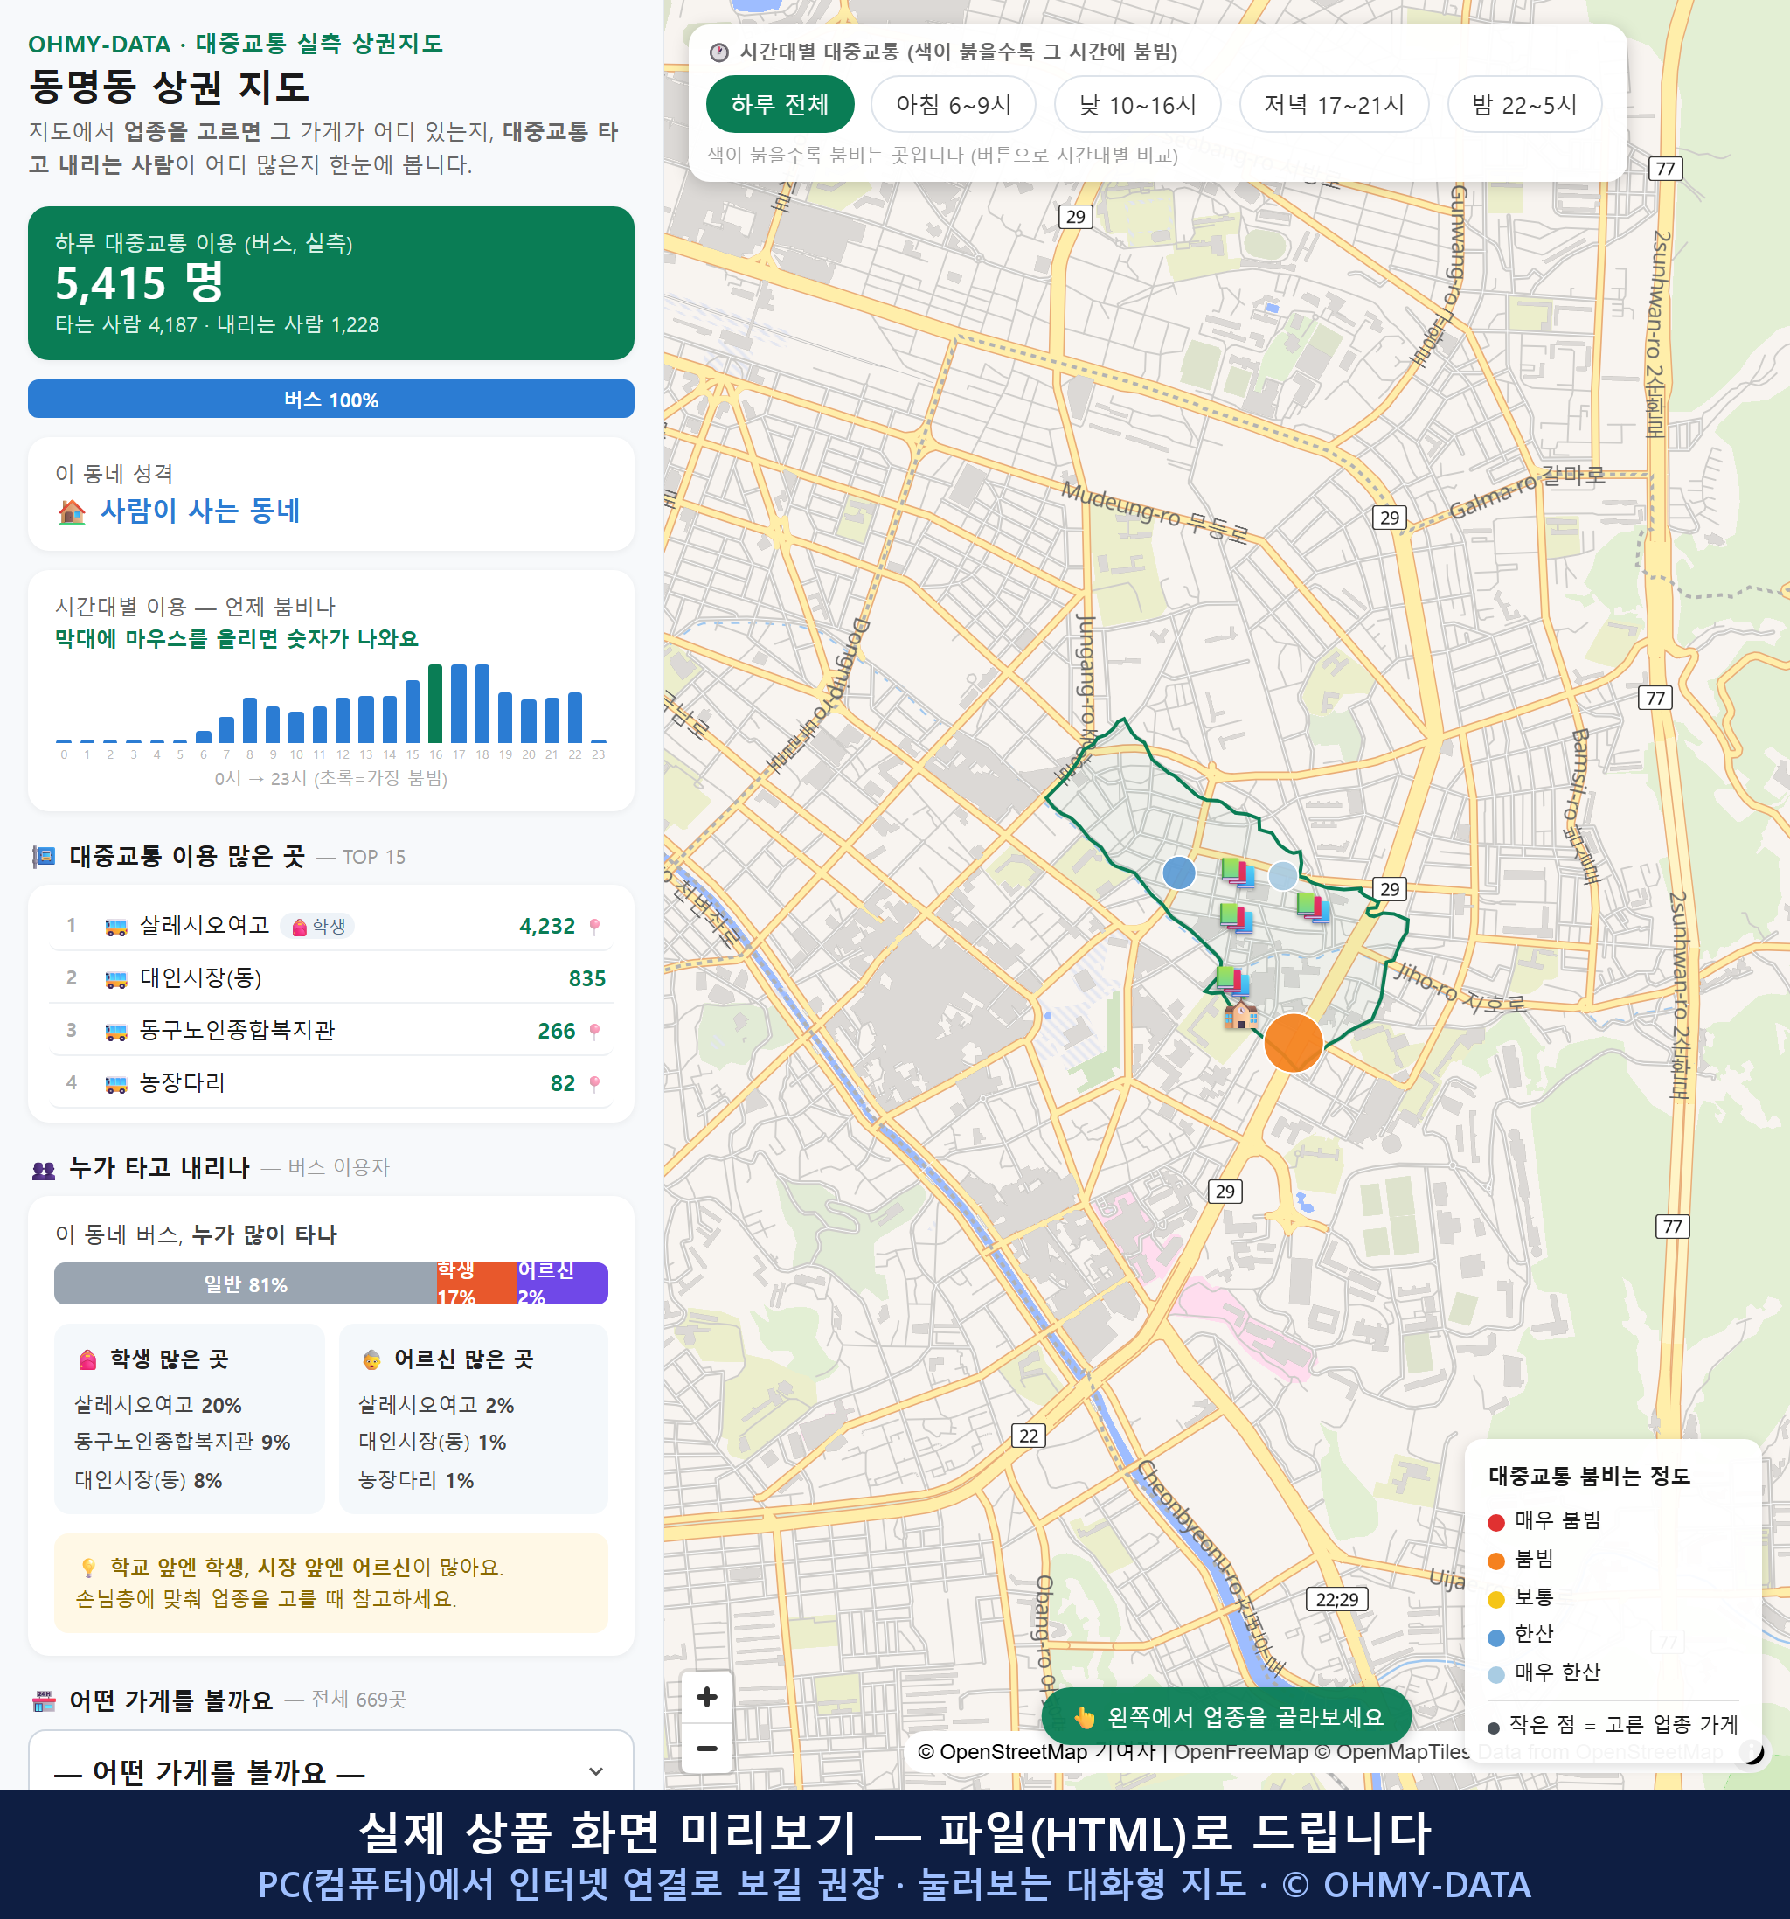Click the light-blue 매우 한산 legend dot
1790x1919 pixels.
pos(1495,1675)
